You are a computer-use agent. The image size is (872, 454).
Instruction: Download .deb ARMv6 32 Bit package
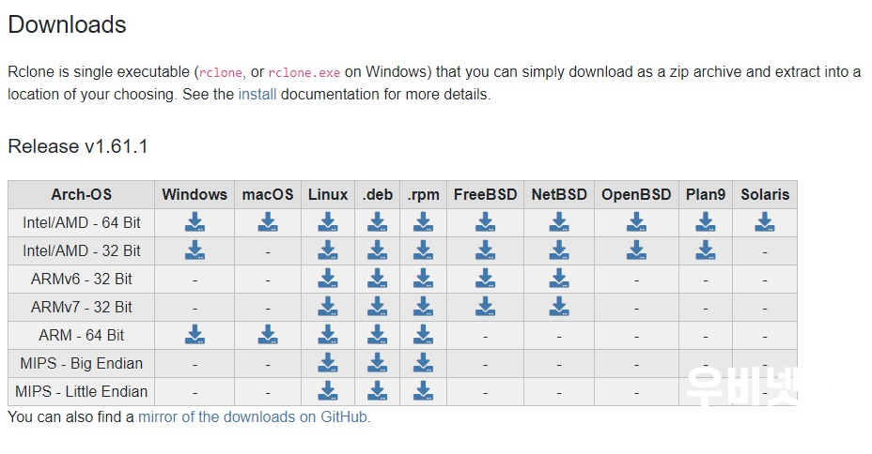[x=377, y=278]
